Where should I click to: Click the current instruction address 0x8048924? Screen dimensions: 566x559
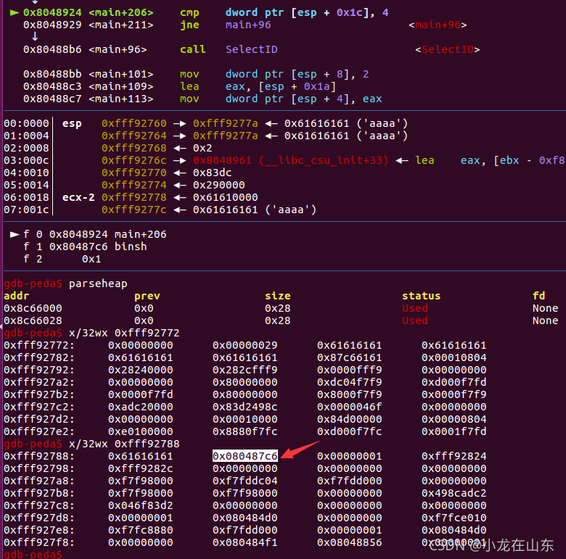tap(52, 12)
